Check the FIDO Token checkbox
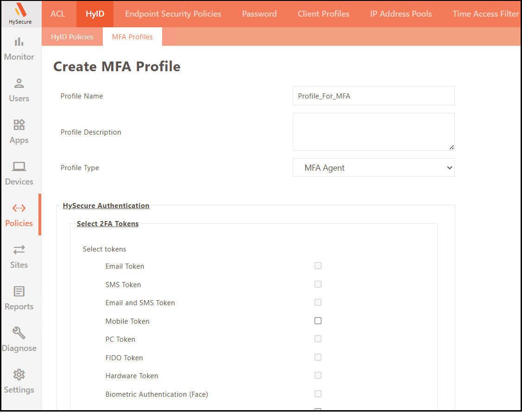Viewport: 522px width, 412px height. pyautogui.click(x=318, y=357)
